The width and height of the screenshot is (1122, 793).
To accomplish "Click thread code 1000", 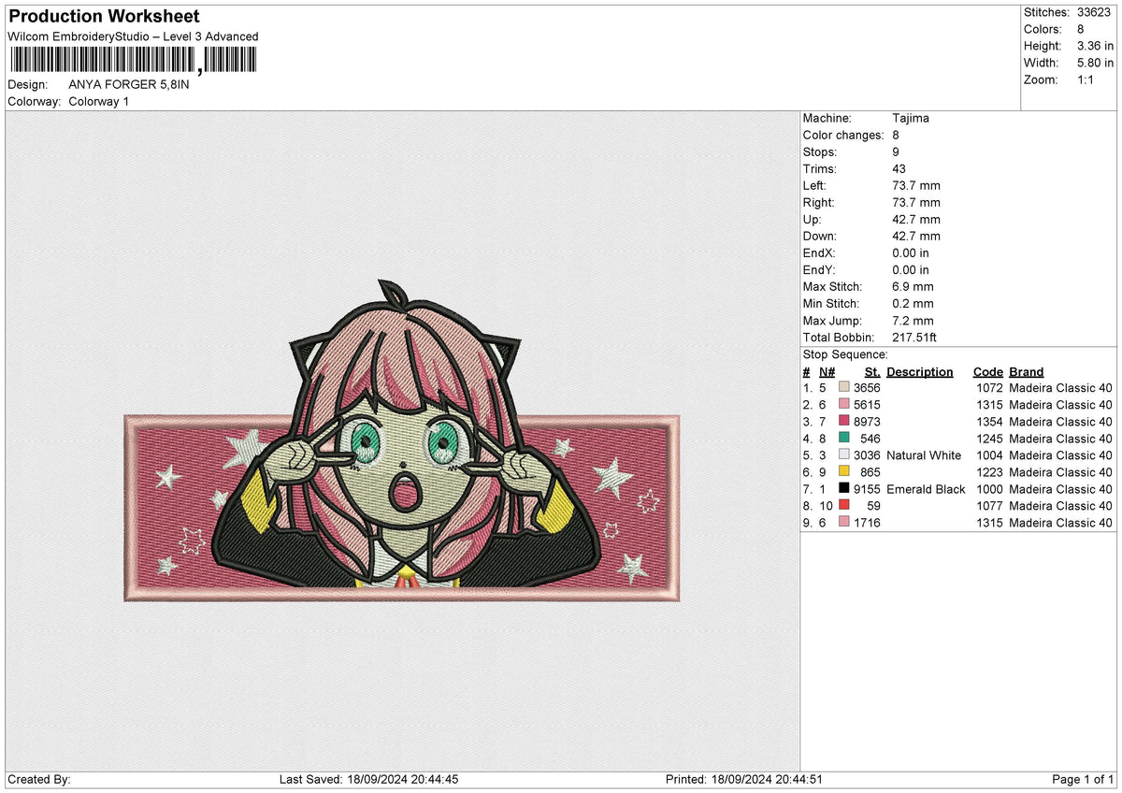I will click(989, 489).
